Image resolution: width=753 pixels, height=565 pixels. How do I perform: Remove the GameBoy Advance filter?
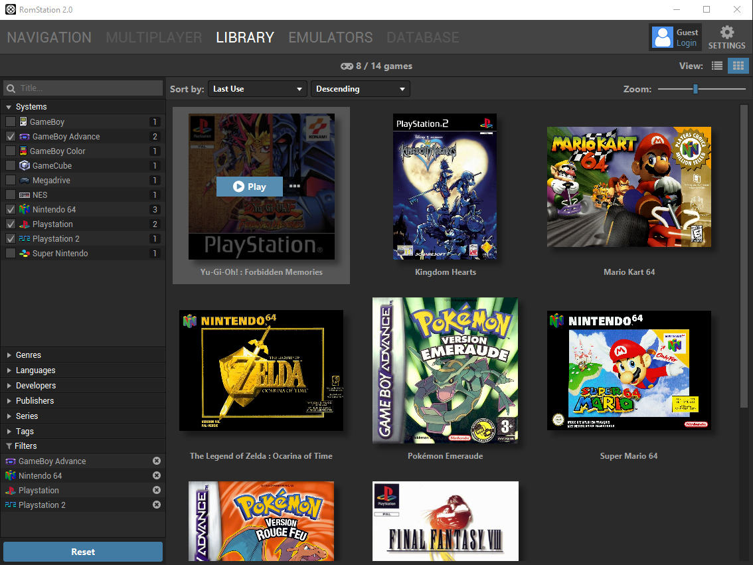pyautogui.click(x=157, y=461)
